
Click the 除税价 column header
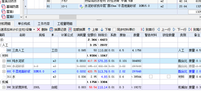[x=103, y=35]
